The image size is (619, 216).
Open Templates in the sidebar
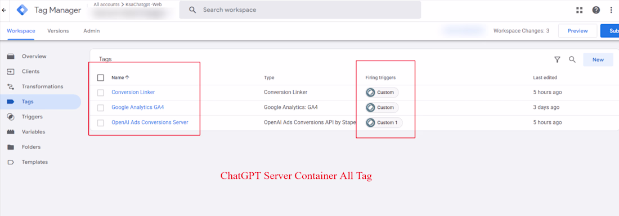coord(35,162)
